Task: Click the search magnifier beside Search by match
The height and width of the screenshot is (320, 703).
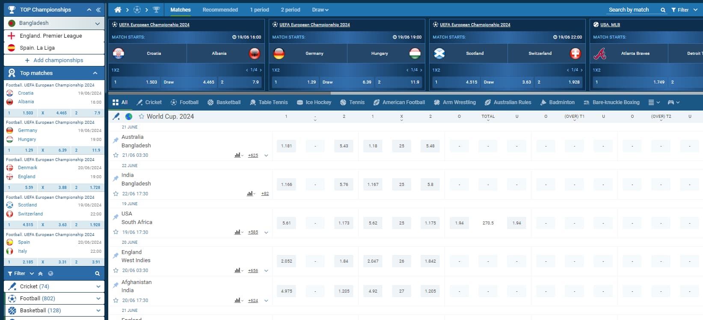Action: tap(663, 10)
